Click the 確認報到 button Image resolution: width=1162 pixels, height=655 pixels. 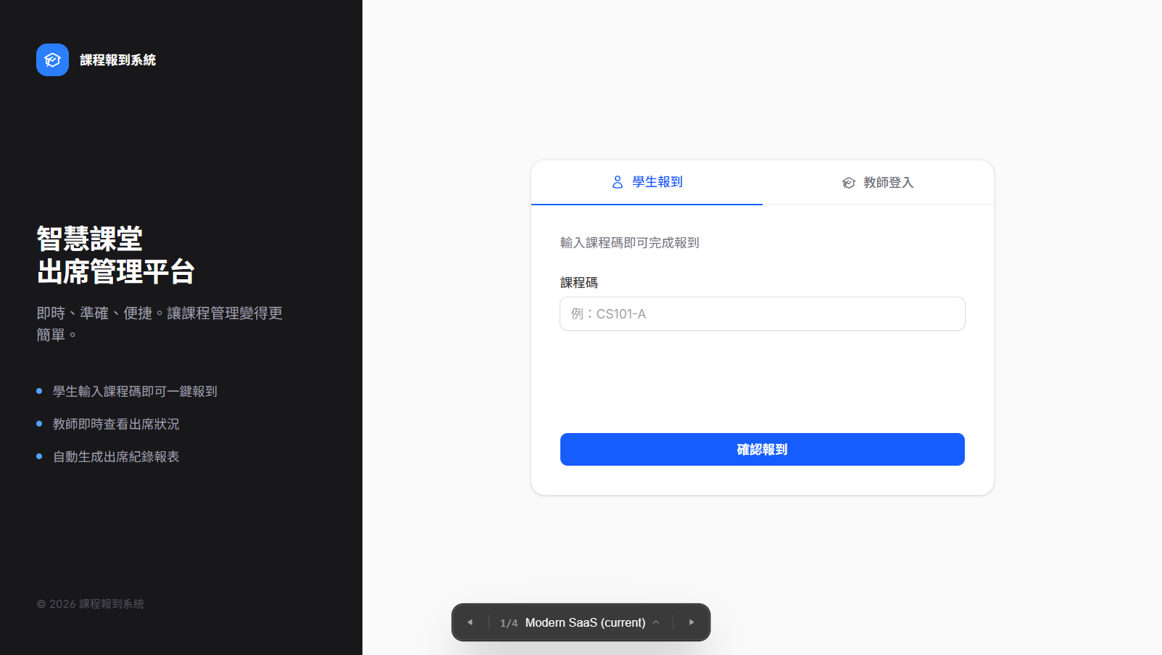(x=761, y=449)
